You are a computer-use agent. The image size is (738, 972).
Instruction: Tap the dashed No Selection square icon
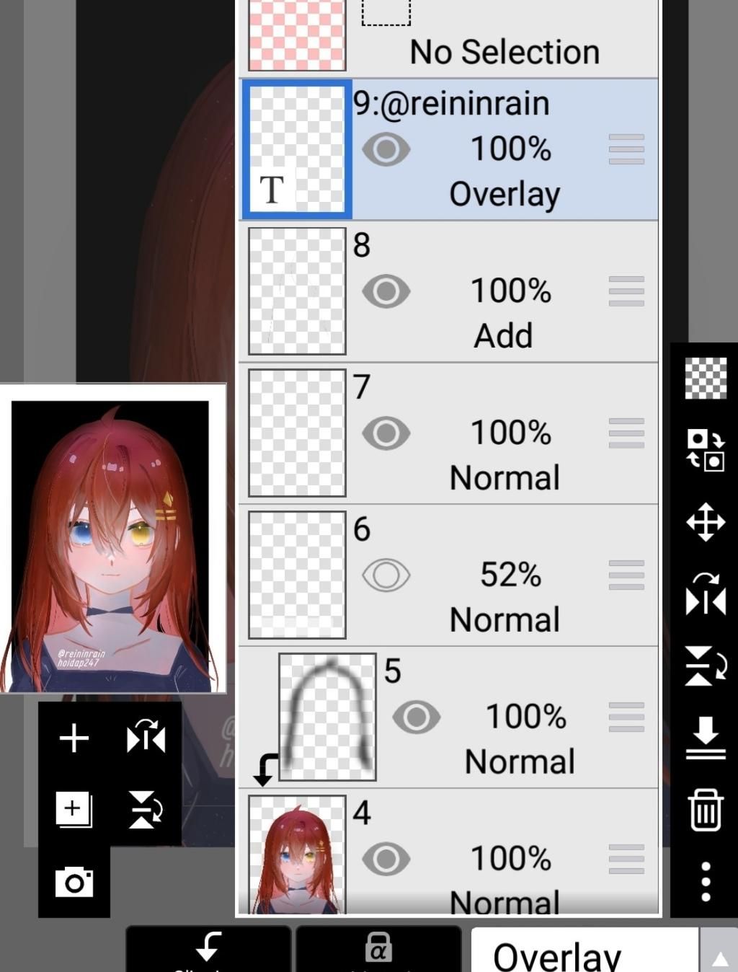386,12
